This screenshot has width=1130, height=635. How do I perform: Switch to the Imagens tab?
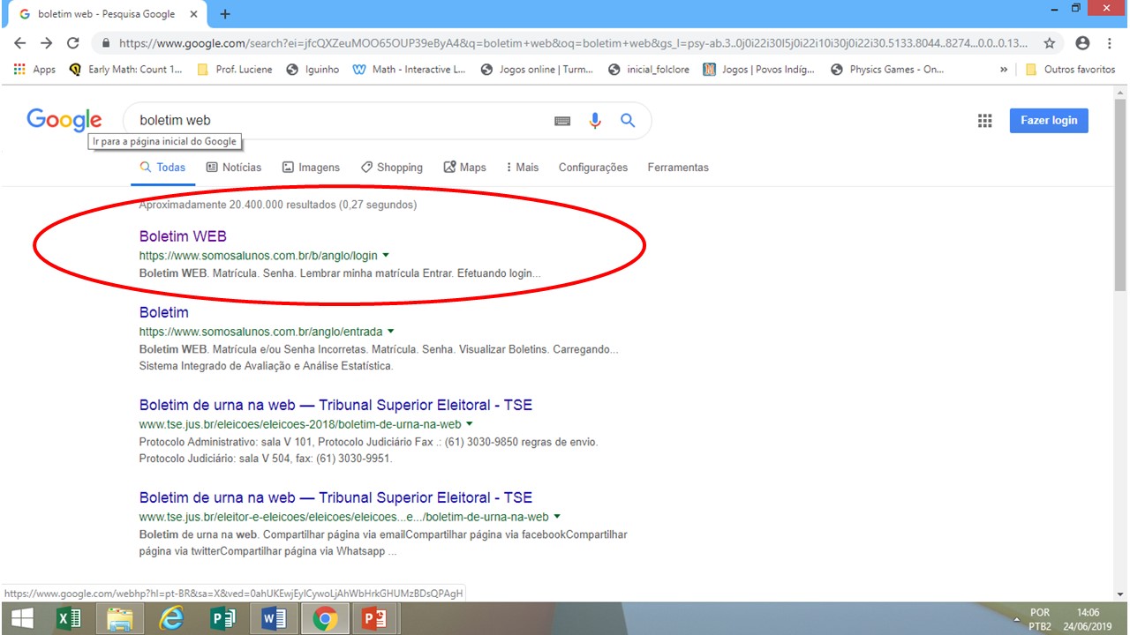coord(311,168)
